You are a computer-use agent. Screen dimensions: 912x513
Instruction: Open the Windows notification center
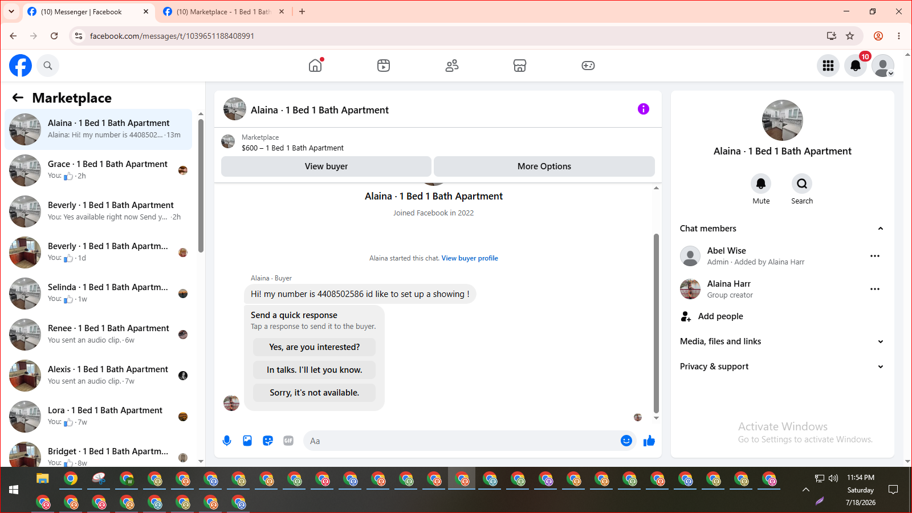pos(893,490)
